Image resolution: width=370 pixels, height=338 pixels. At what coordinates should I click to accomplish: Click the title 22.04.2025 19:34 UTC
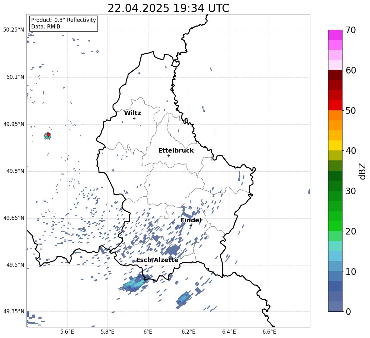168,8
